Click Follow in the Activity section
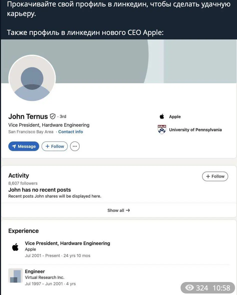237x295 pixels. [x=215, y=176]
